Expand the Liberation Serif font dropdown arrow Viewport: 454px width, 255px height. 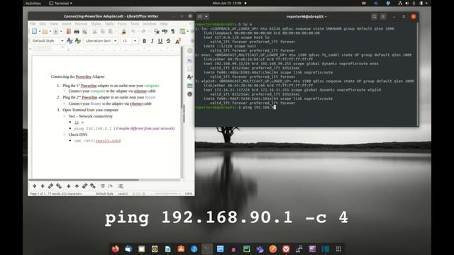pos(115,41)
